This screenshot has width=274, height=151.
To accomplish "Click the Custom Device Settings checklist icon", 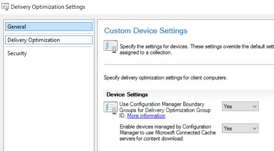I will 110,47.
